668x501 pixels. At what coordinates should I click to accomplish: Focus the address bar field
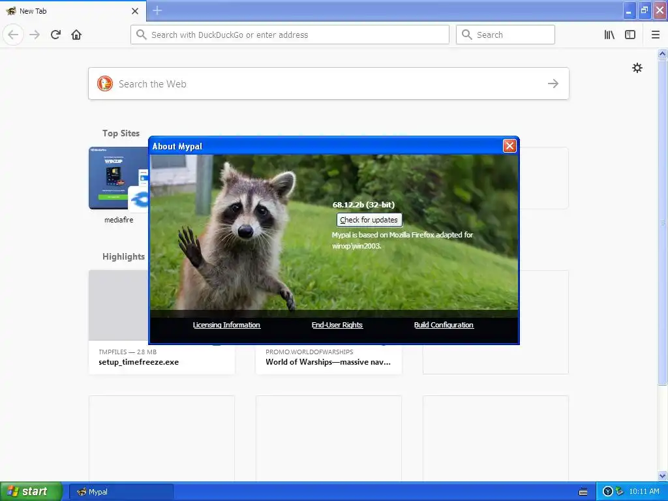point(290,35)
